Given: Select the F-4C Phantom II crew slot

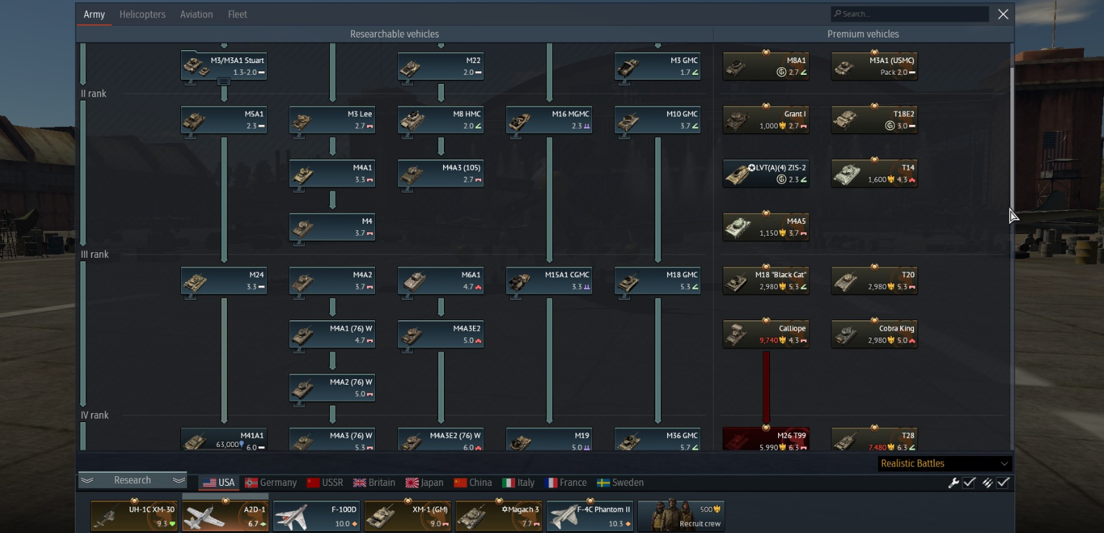Looking at the screenshot, I should (x=590, y=516).
